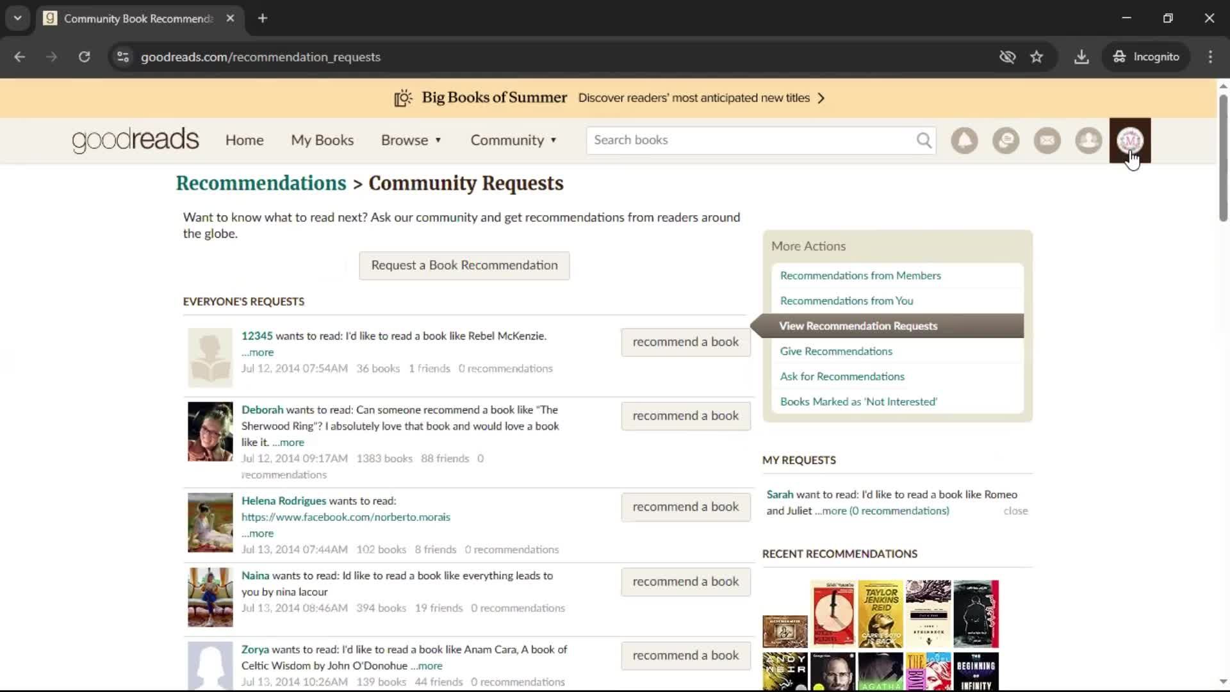This screenshot has height=692, width=1230.
Task: Open the facebook.com/norberto.morais link
Action: [x=346, y=517]
